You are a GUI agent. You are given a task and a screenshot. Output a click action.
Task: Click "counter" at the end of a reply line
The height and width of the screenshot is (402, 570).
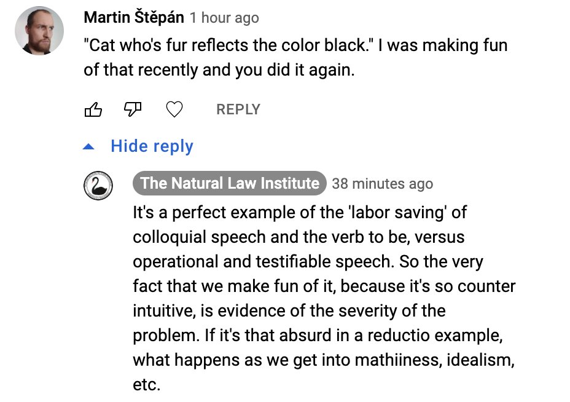485,286
